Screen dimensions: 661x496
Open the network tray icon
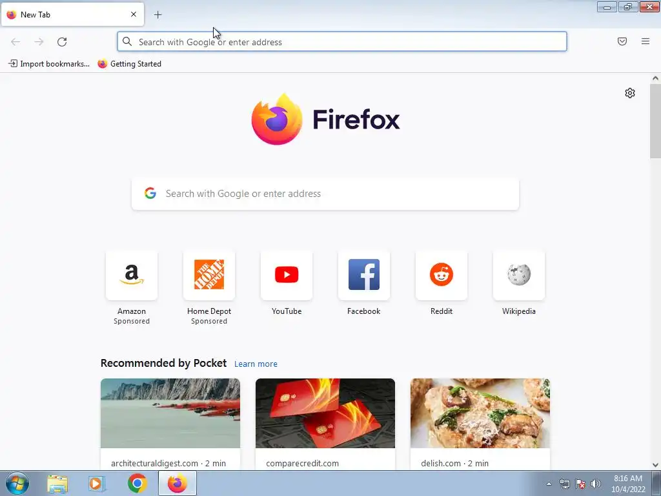[564, 484]
